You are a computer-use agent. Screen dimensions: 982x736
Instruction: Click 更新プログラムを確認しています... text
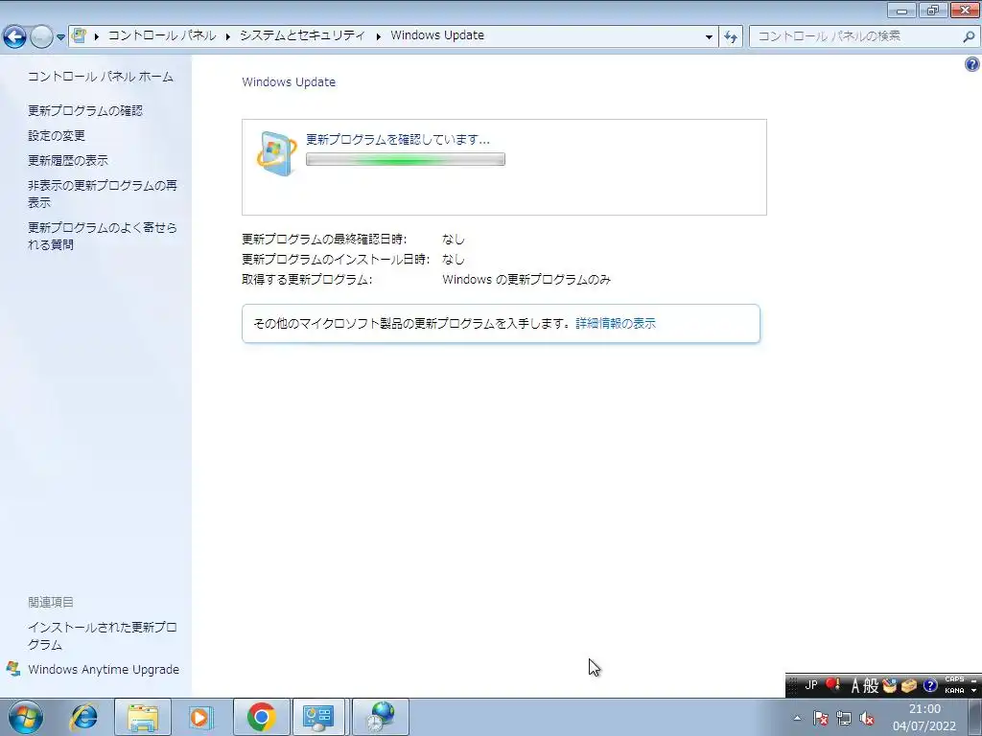398,140
